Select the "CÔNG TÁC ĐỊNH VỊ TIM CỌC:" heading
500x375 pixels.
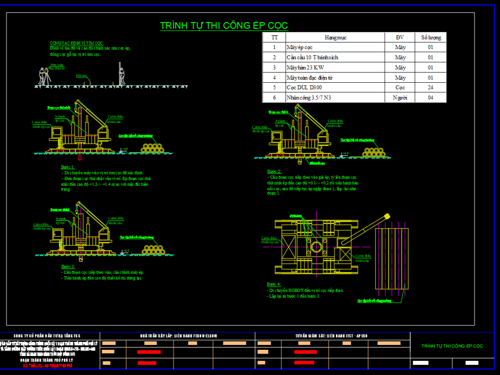77,43
